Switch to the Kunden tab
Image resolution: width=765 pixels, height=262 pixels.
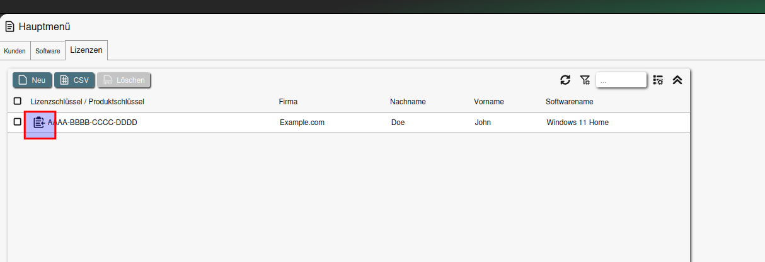click(x=15, y=51)
